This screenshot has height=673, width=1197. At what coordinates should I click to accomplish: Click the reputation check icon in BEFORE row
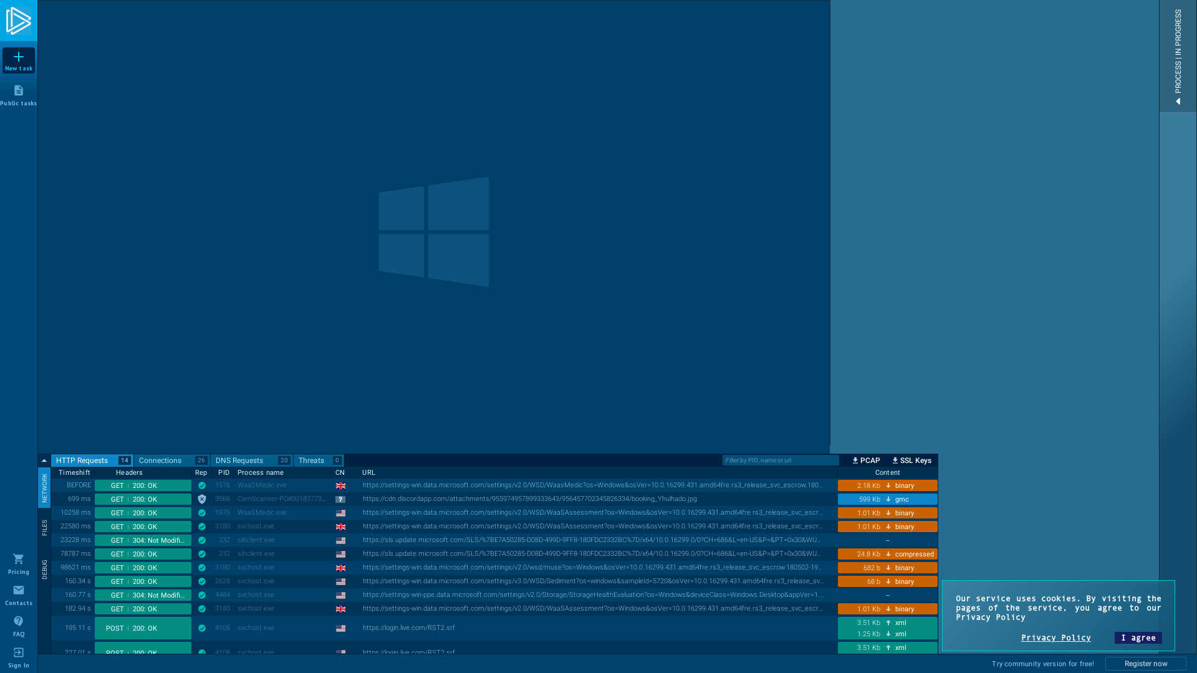[201, 485]
